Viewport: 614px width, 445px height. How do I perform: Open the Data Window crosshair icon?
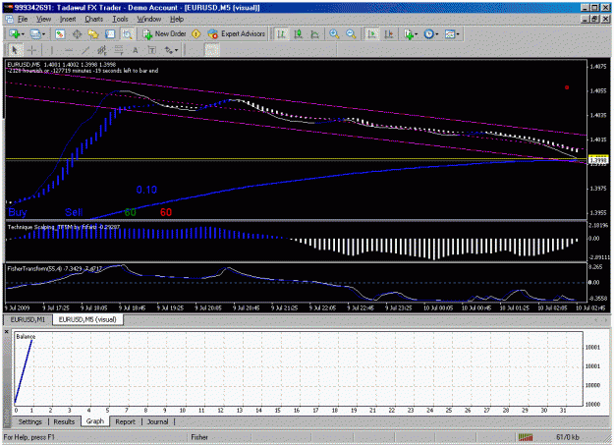point(77,34)
